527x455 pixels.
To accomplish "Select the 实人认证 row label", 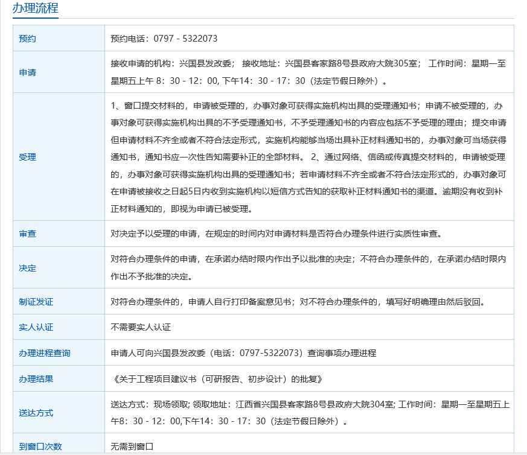I will [x=36, y=327].
